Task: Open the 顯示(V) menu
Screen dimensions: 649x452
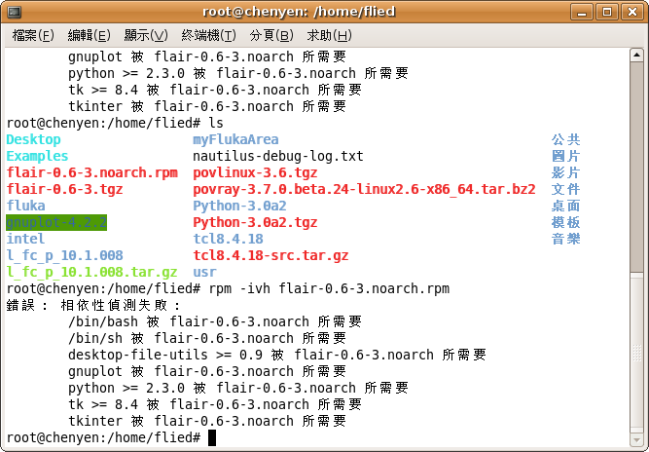Action: [146, 36]
